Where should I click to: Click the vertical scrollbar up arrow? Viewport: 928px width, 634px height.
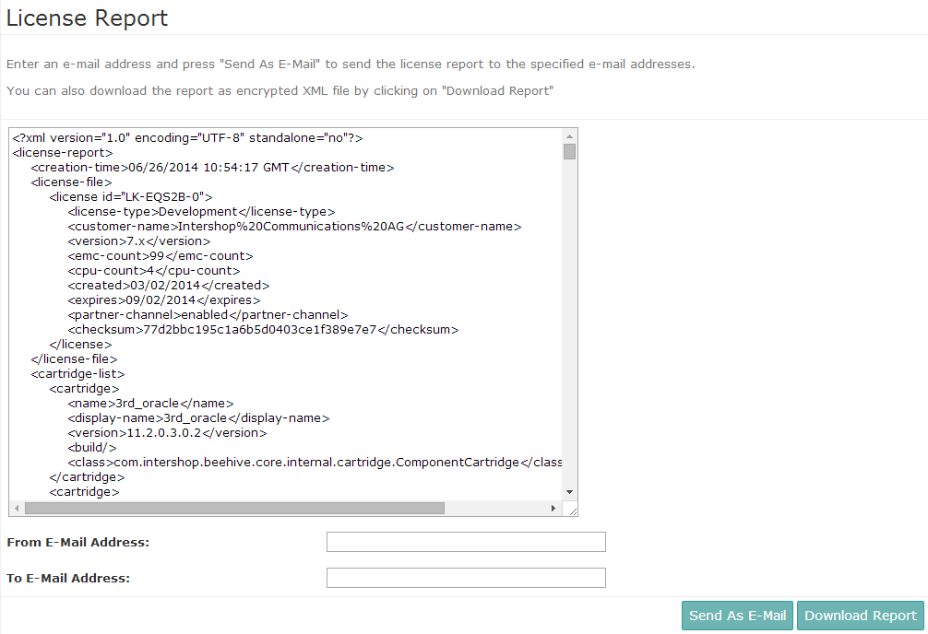[569, 136]
